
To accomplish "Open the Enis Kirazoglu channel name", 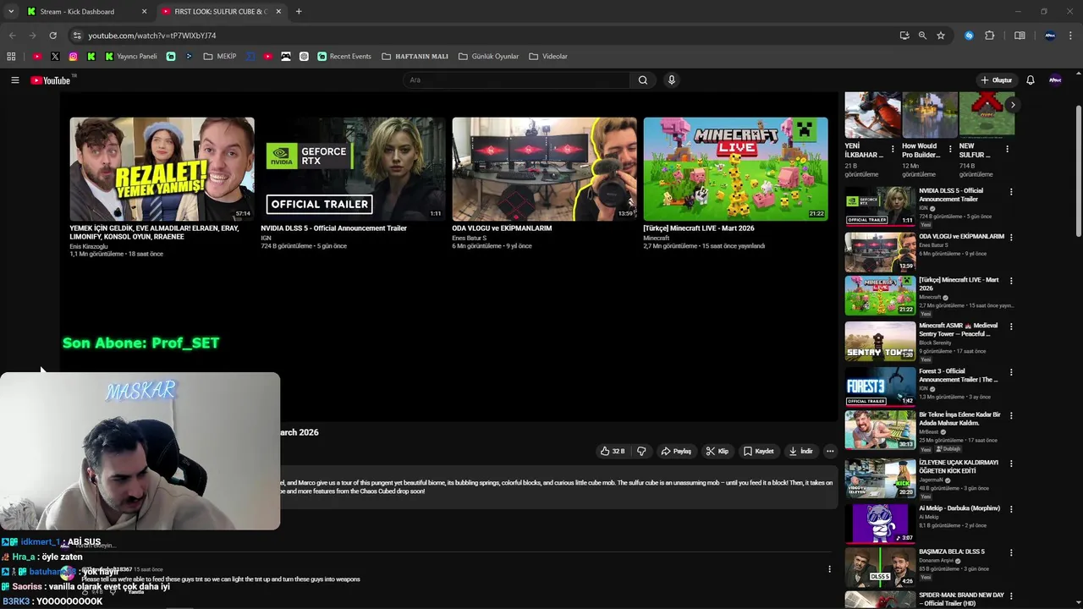I will point(88,246).
